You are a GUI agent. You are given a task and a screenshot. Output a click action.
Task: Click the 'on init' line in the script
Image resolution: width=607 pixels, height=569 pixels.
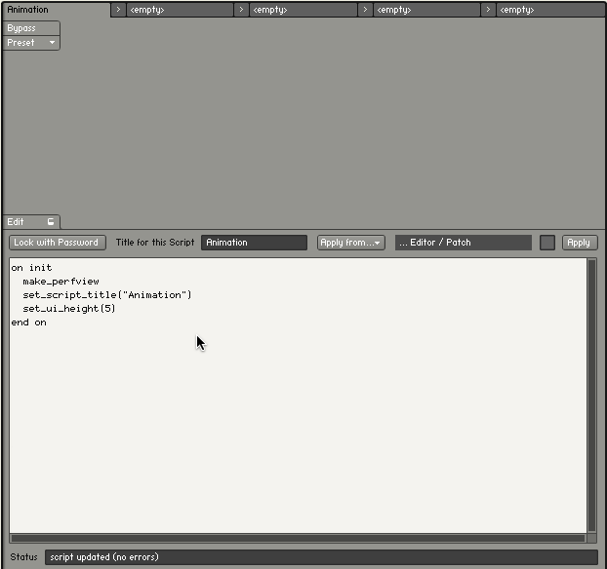(x=31, y=268)
